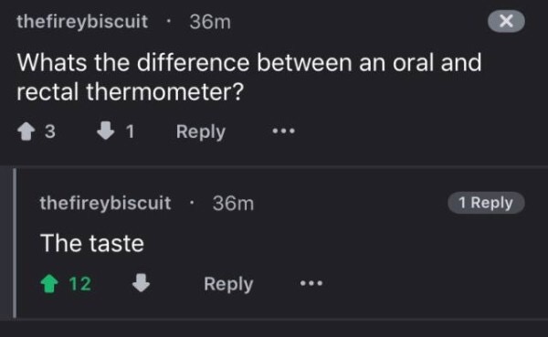Click the 36m timestamp on nested reply
Screen dimensions: 548x337
[233, 204]
